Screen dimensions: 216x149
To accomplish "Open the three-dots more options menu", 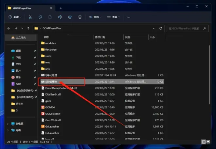I will (128, 17).
